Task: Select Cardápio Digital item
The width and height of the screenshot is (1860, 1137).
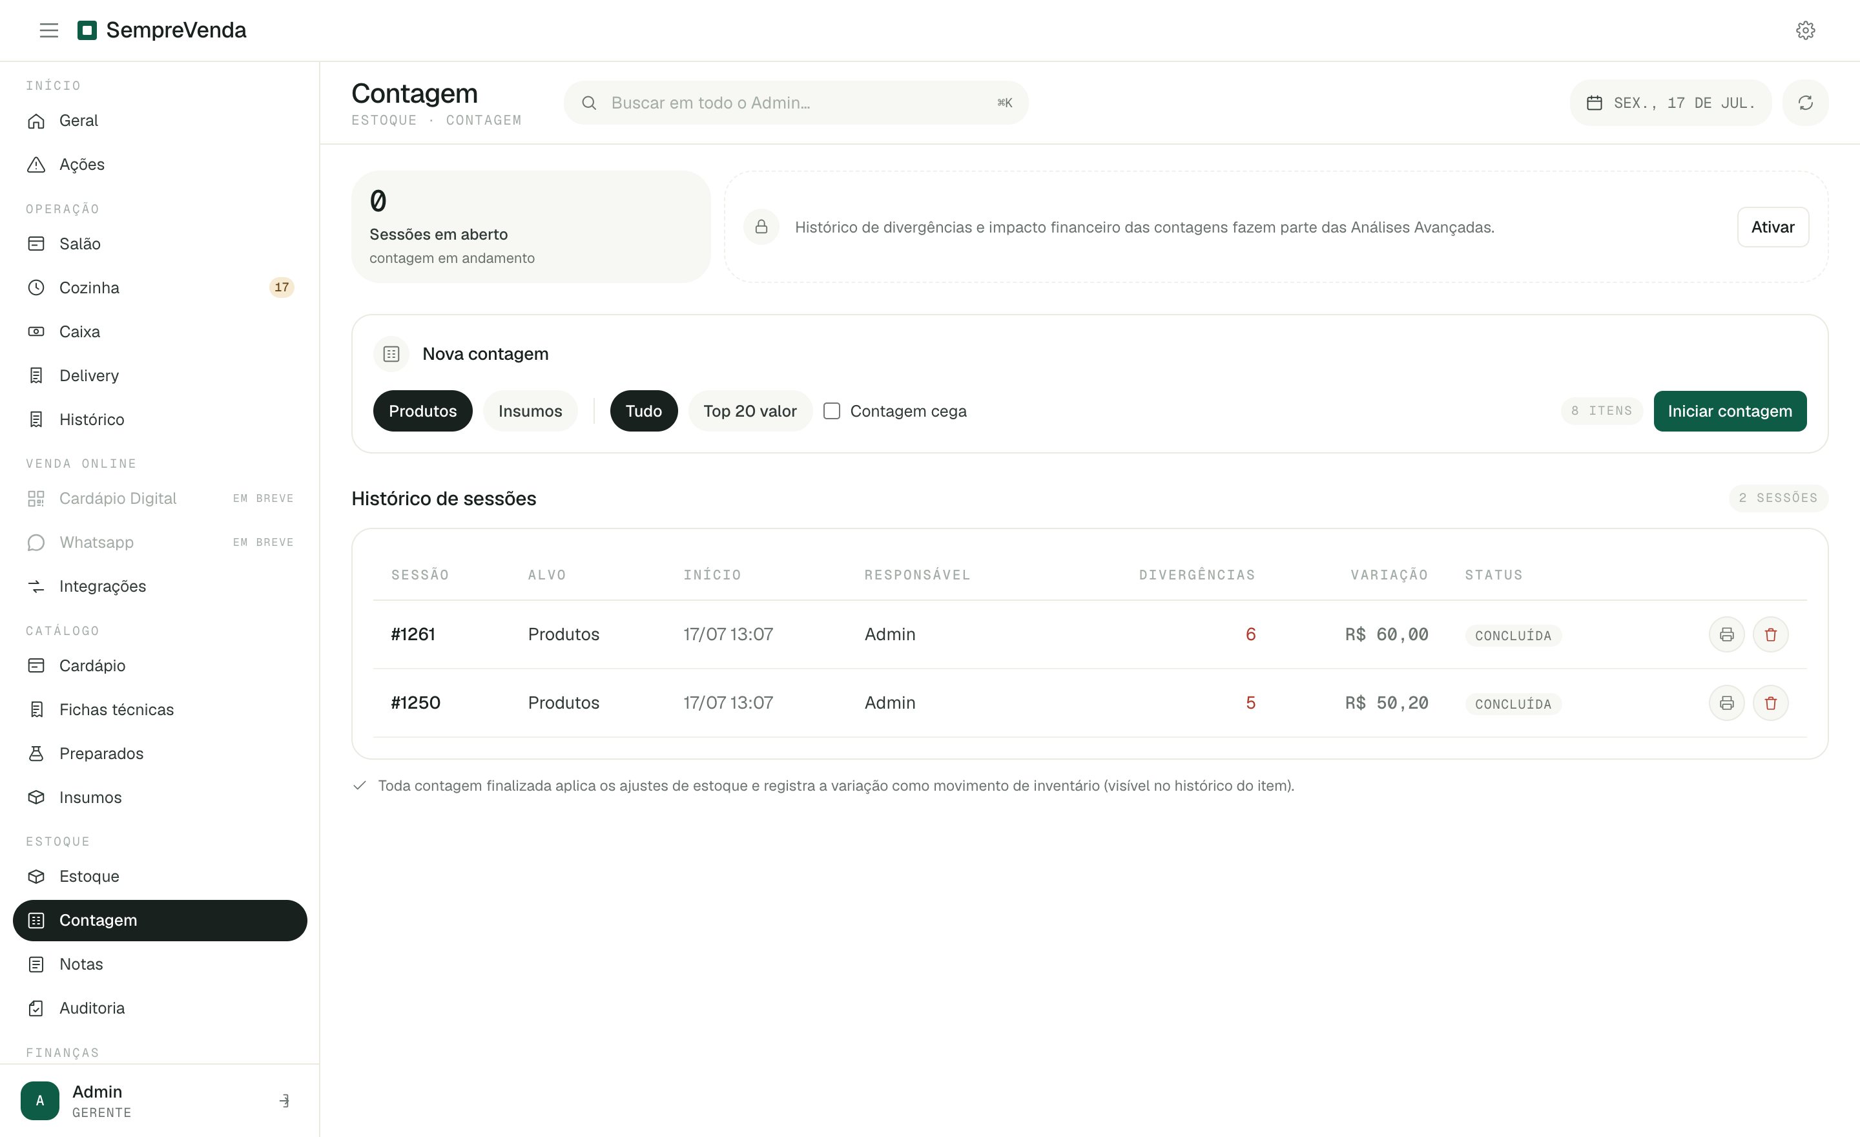Action: (160, 498)
